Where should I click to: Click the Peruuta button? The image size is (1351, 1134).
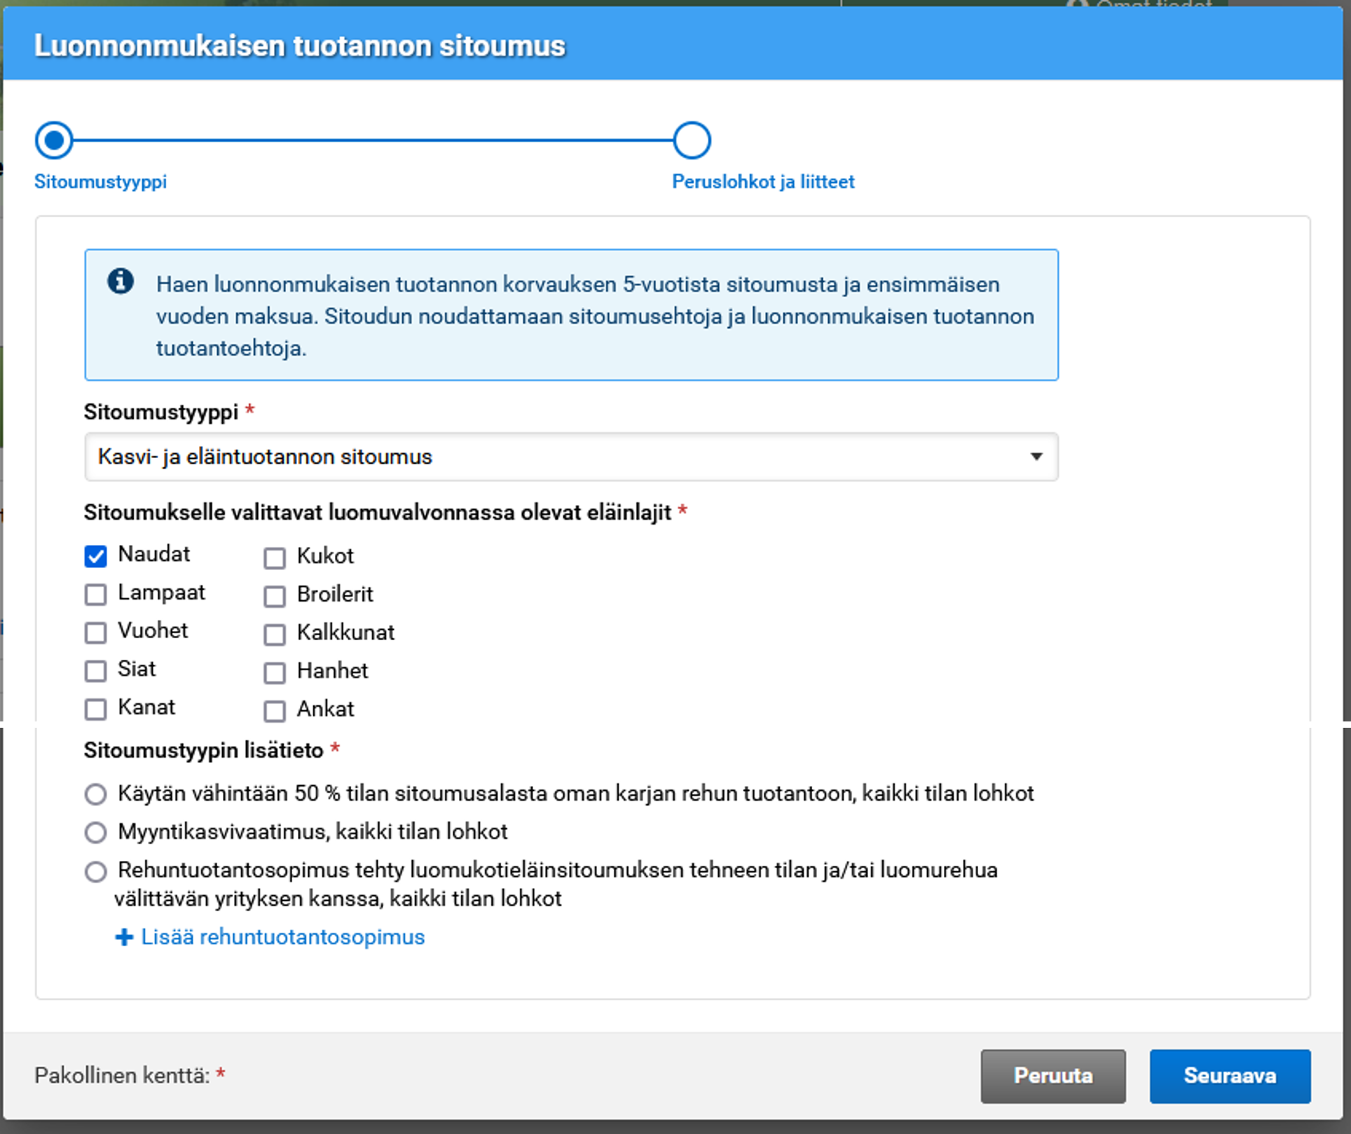1052,1076
